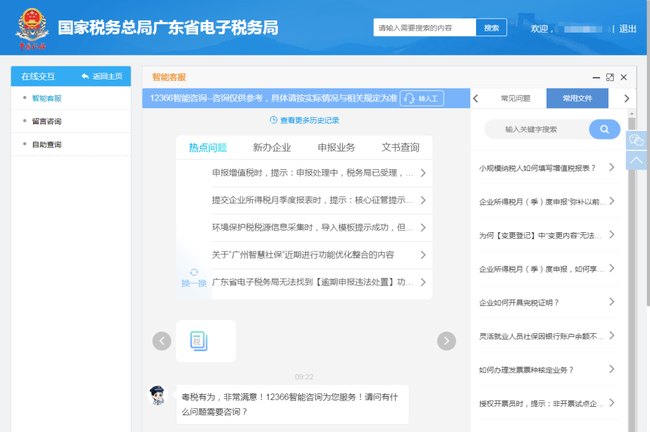The width and height of the screenshot is (650, 432).
Task: Expand 授权开票员时 question arrow
Action: 612,403
